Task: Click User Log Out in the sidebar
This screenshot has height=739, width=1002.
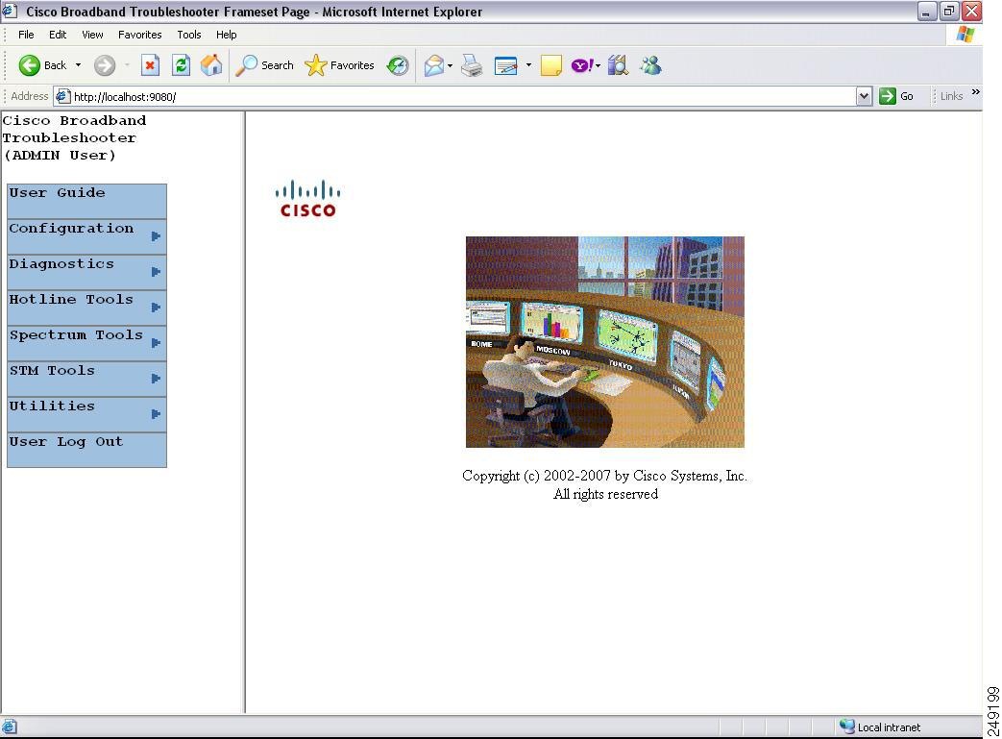Action: (86, 450)
